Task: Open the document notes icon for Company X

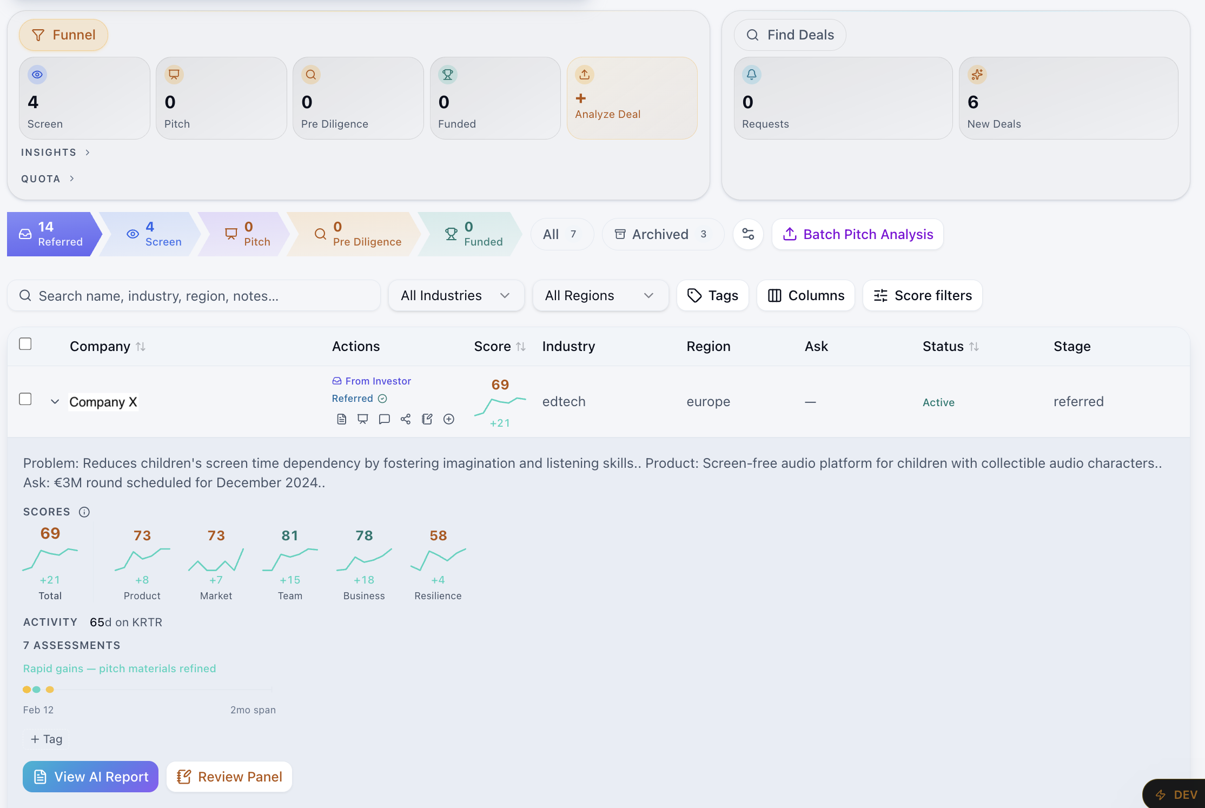Action: 342,419
